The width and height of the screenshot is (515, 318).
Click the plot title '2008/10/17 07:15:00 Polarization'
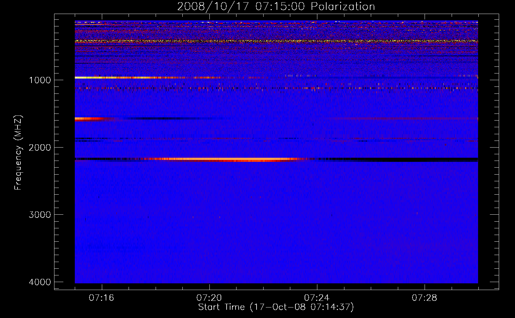coord(276,6)
